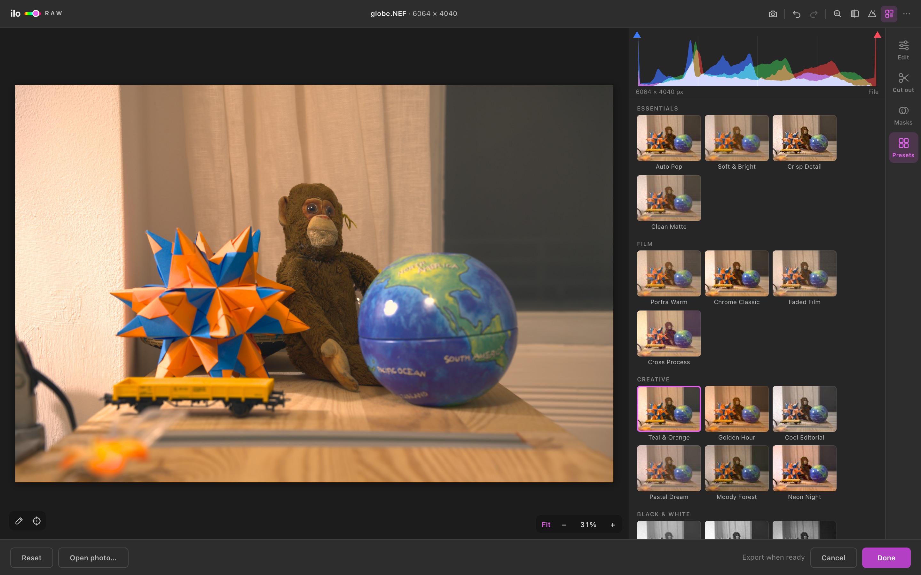The height and width of the screenshot is (575, 921).
Task: Zoom in with the plus button
Action: tap(612, 525)
